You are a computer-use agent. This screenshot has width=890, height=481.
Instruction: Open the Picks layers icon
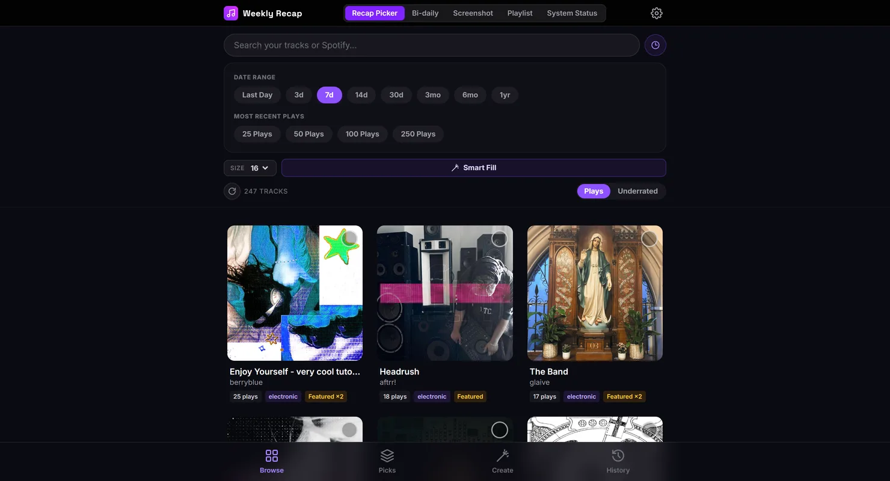pyautogui.click(x=387, y=456)
